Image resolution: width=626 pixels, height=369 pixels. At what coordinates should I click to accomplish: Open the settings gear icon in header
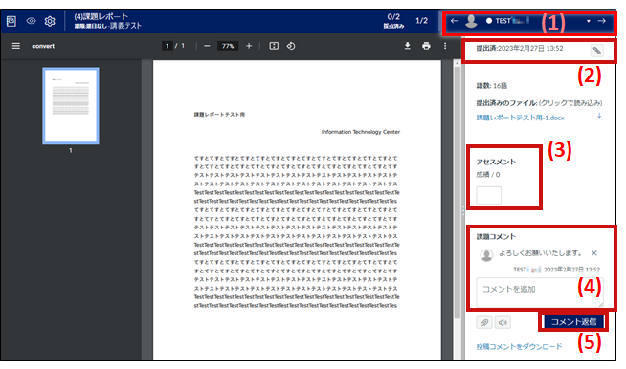50,21
